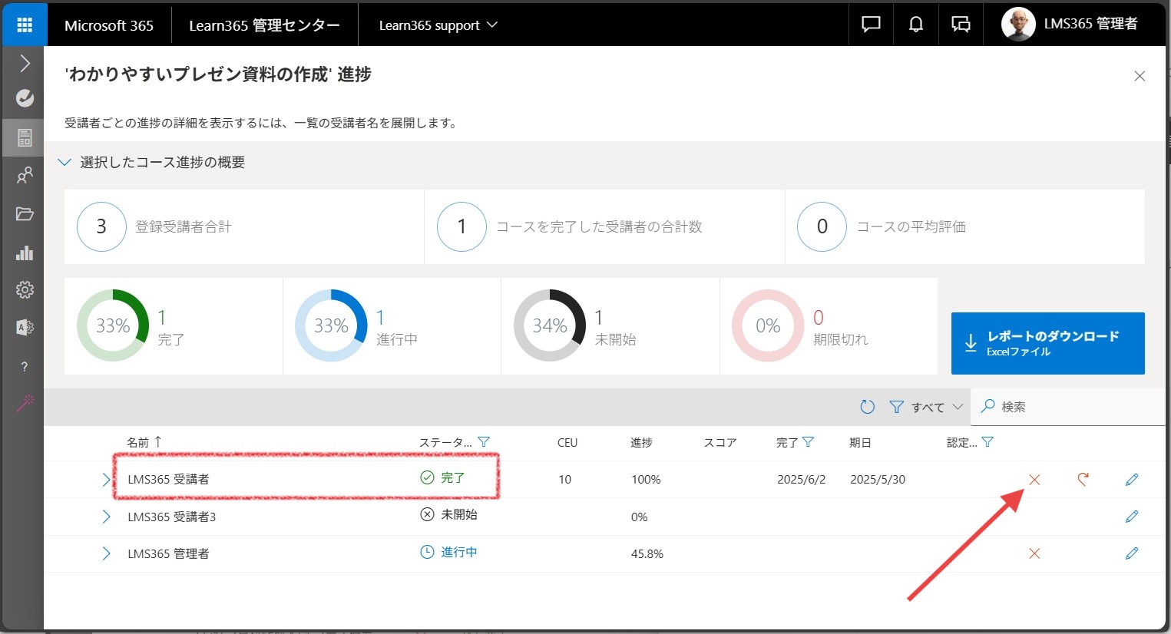
Task: Open the settings gear icon in sidebar
Action: tap(25, 289)
